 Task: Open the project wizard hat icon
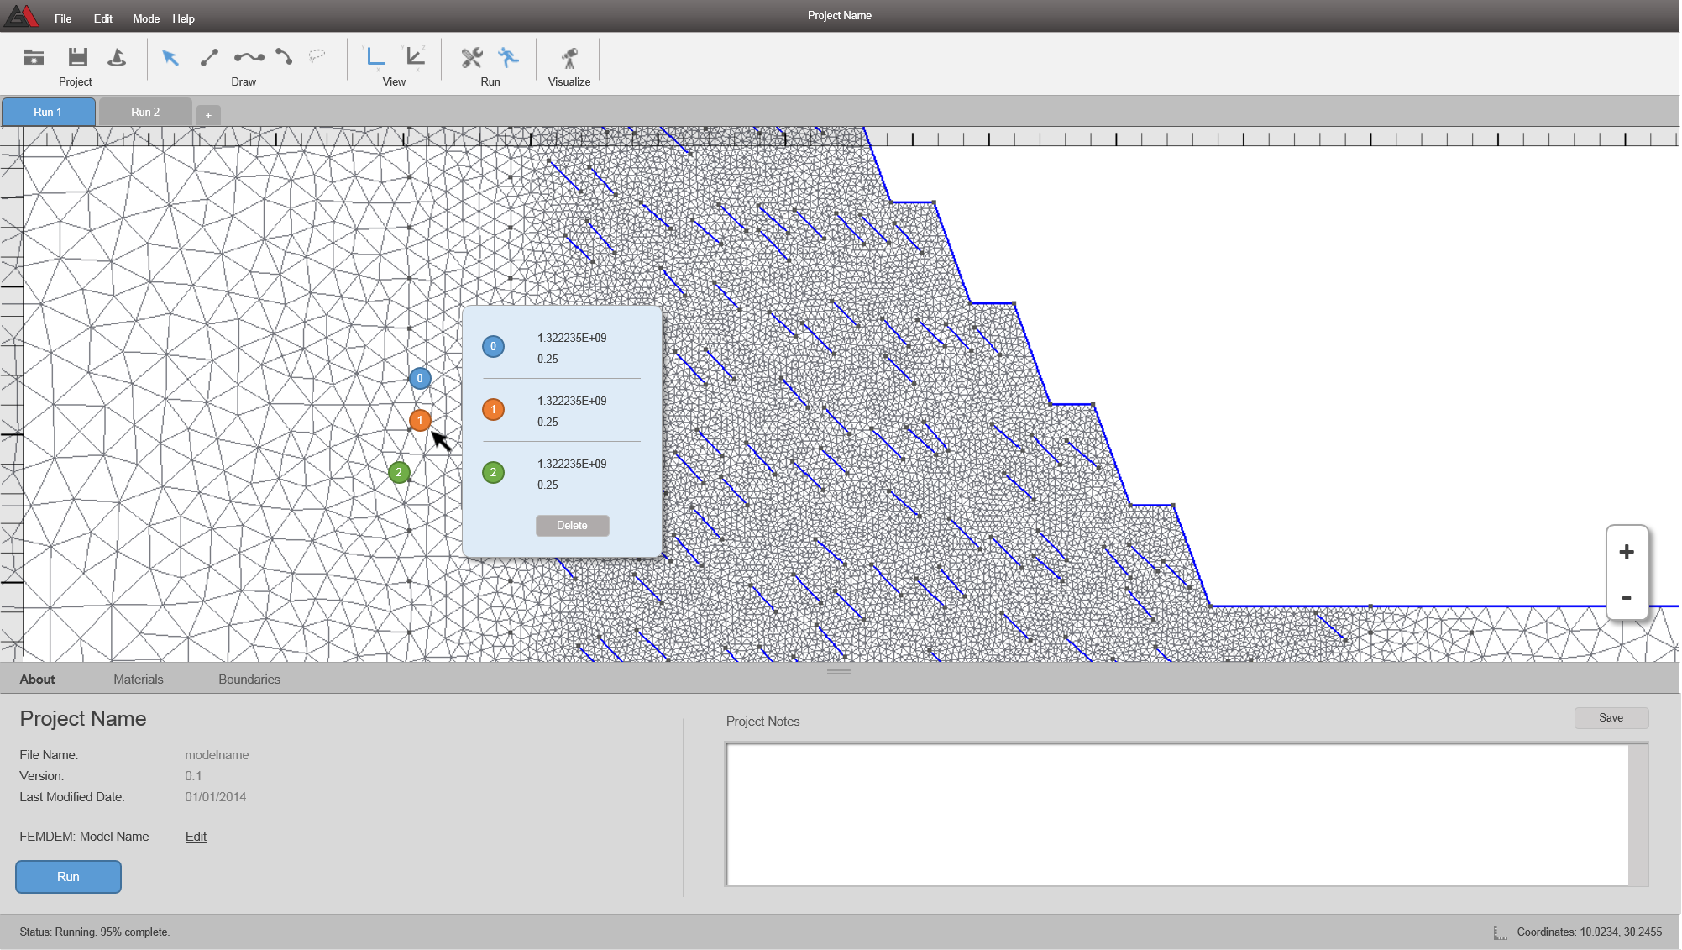click(x=117, y=57)
